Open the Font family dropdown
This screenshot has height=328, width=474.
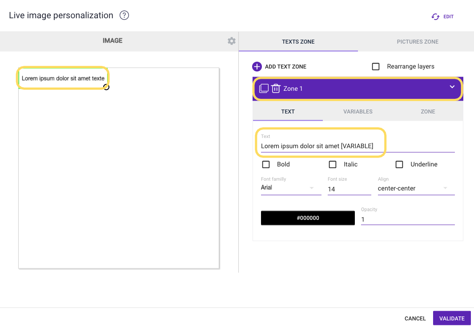(x=291, y=188)
